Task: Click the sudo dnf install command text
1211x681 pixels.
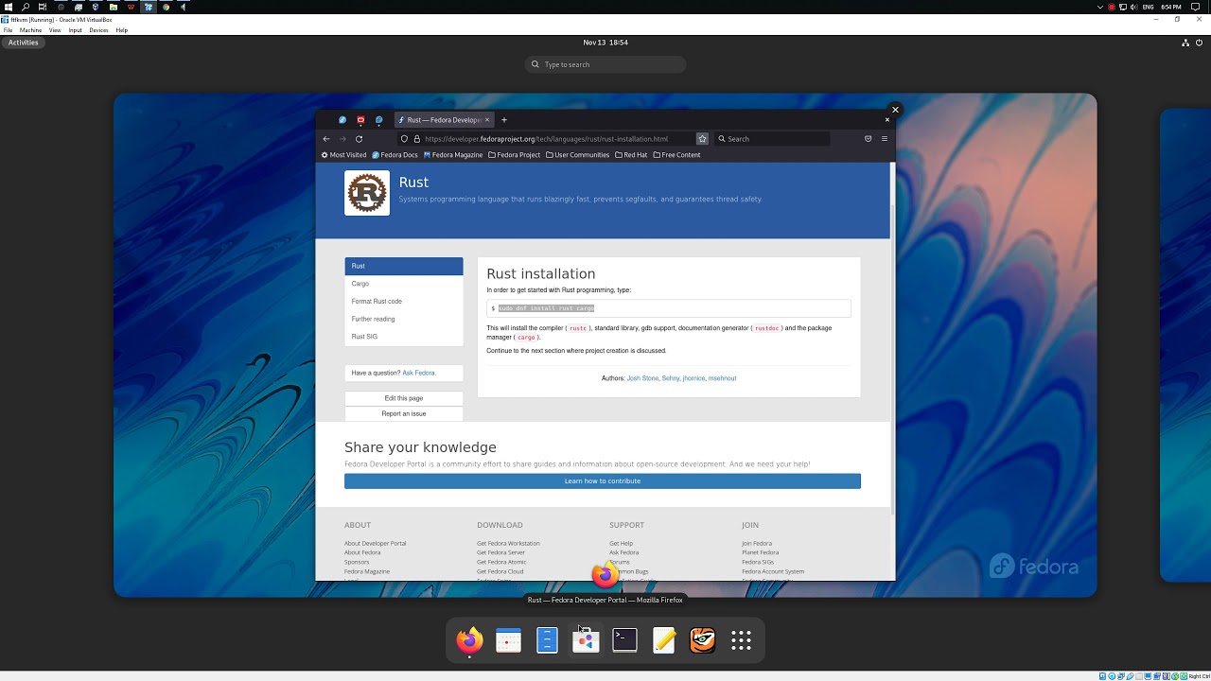Action: (x=546, y=308)
